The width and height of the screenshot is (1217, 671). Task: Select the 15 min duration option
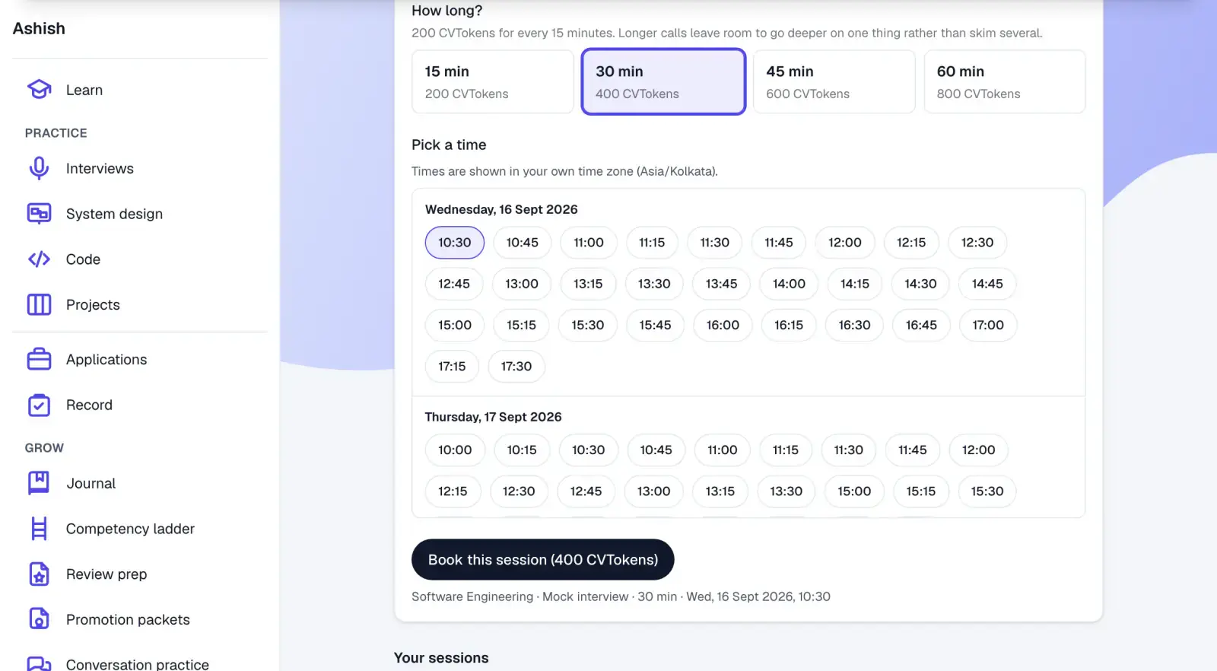(x=493, y=81)
